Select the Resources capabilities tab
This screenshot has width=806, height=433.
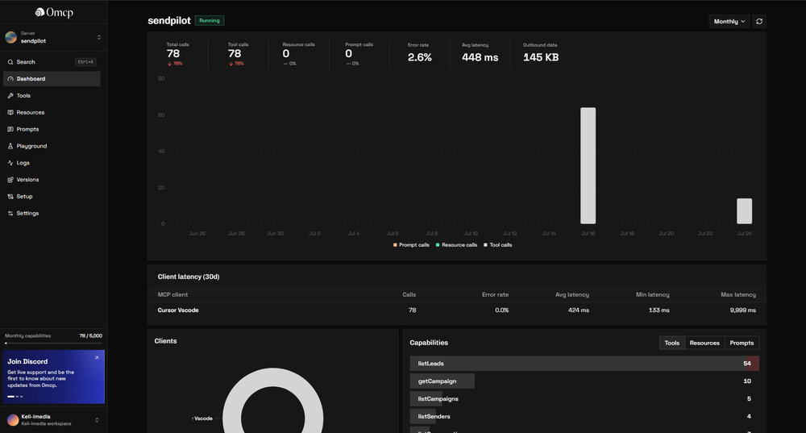tap(704, 343)
